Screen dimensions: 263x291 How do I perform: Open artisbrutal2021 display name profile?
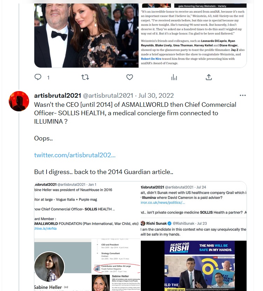click(57, 95)
